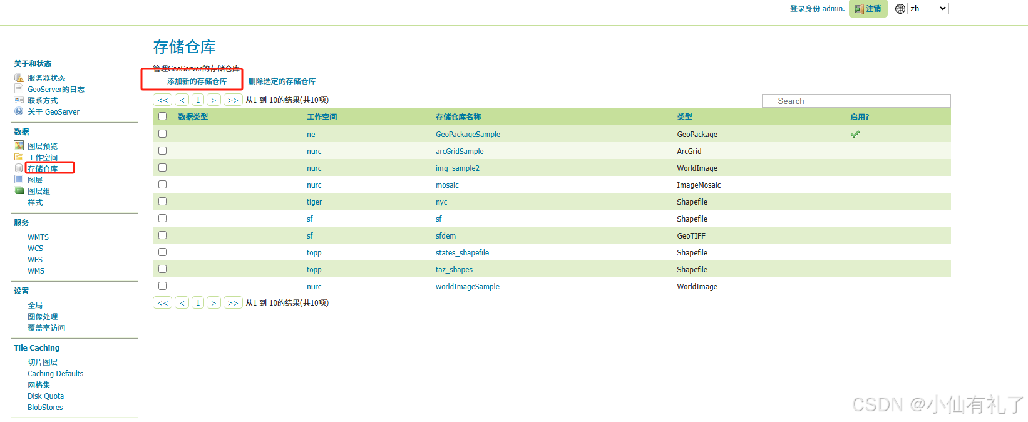Open 关于 GeoServer link
Screen dimensions: 1028x422
click(53, 112)
